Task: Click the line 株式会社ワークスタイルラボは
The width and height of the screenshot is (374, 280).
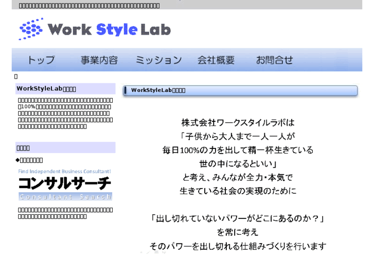Action: (x=238, y=123)
